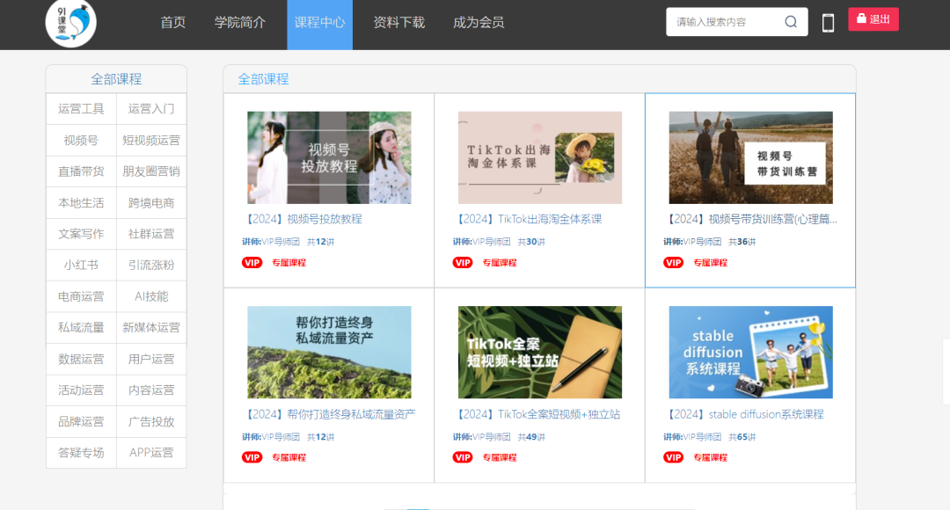Click the sidebar 全部课程 header
This screenshot has width=950, height=510.
116,79
